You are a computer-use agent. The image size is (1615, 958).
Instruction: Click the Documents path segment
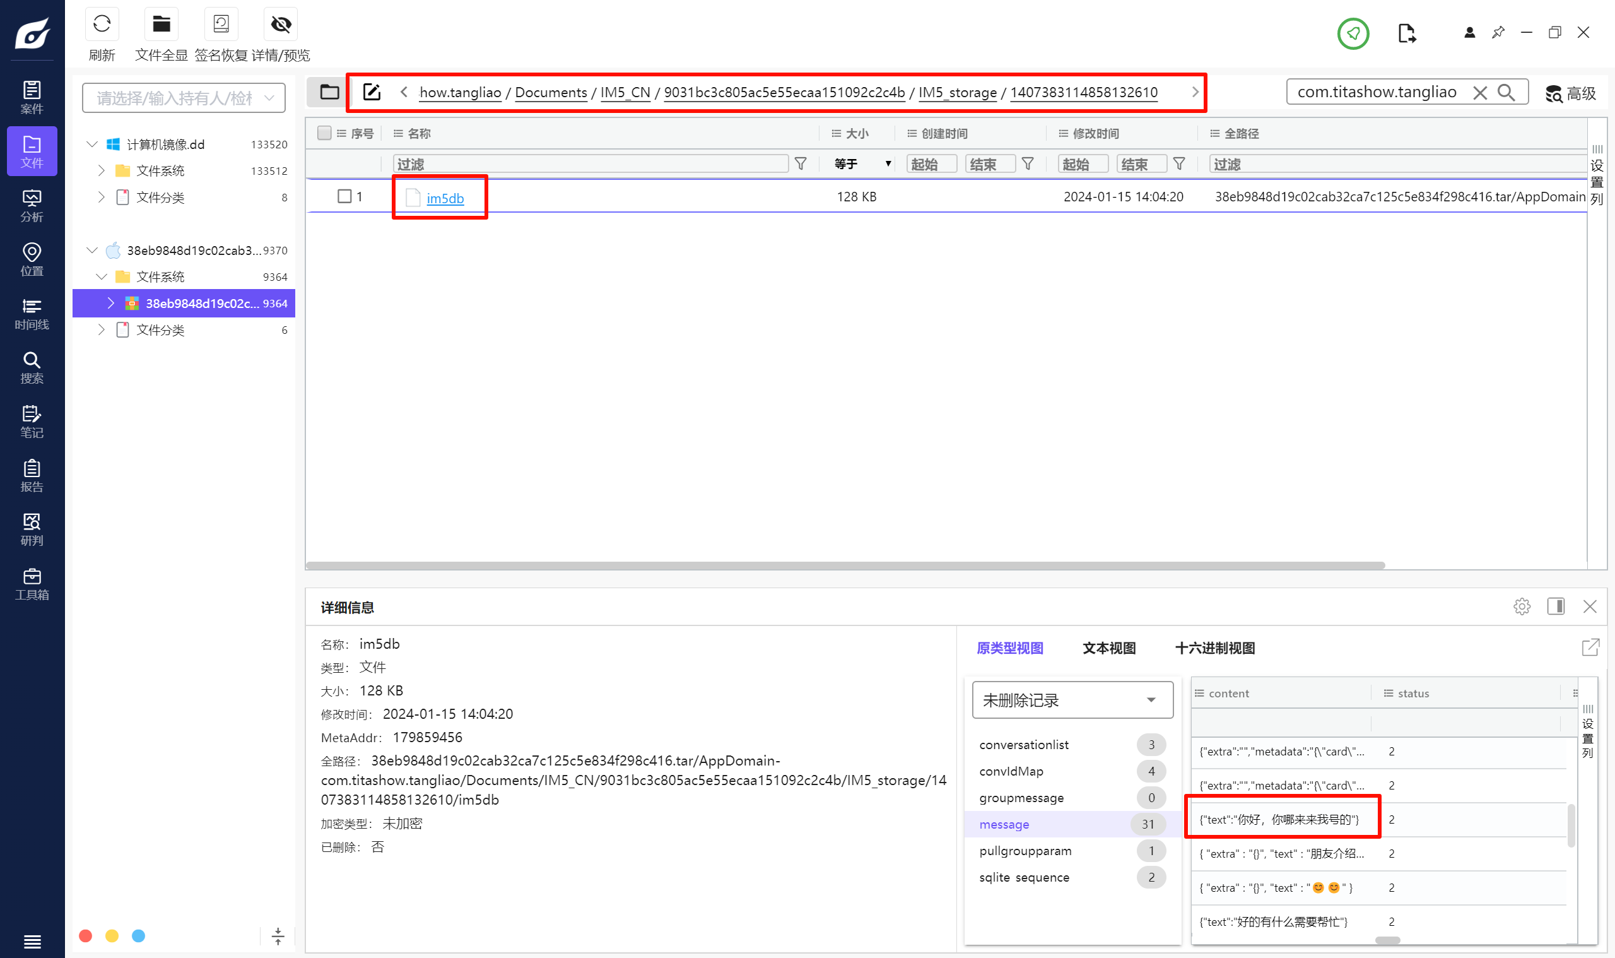pos(550,92)
